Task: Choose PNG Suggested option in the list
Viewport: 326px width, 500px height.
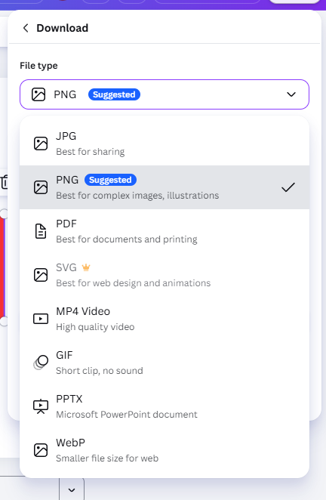Action: [165, 187]
